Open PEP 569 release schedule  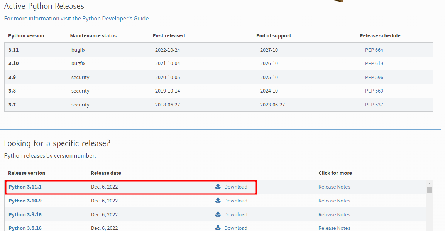pyautogui.click(x=374, y=91)
